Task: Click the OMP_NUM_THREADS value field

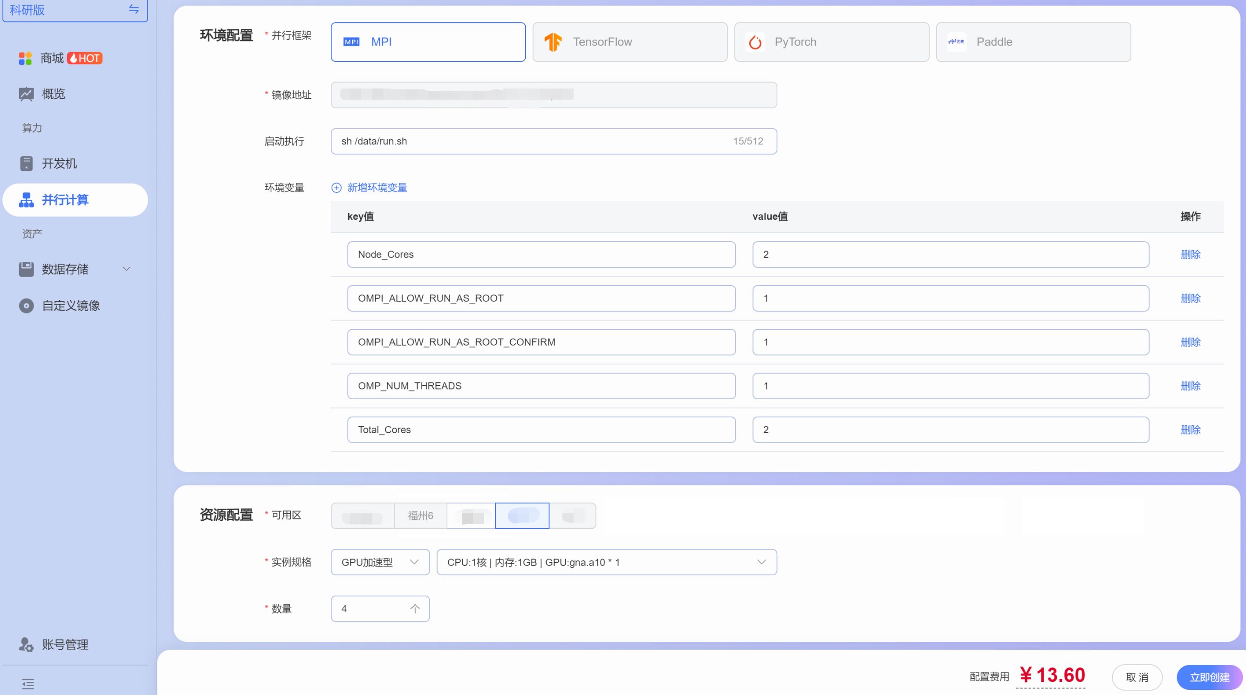Action: pyautogui.click(x=951, y=386)
